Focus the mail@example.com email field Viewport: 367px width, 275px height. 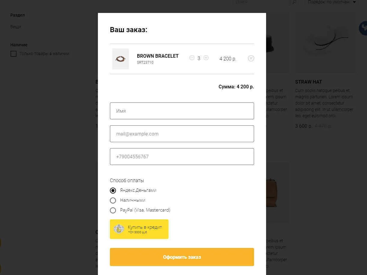point(182,134)
